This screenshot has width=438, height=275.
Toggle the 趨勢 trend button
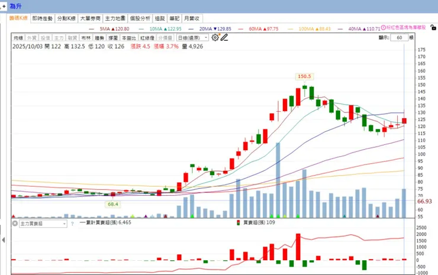[99, 38]
